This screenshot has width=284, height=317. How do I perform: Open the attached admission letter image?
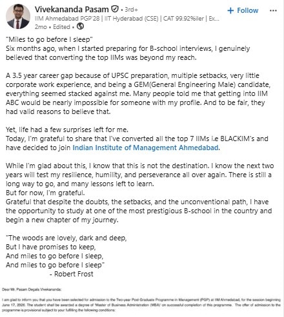click(x=141, y=300)
